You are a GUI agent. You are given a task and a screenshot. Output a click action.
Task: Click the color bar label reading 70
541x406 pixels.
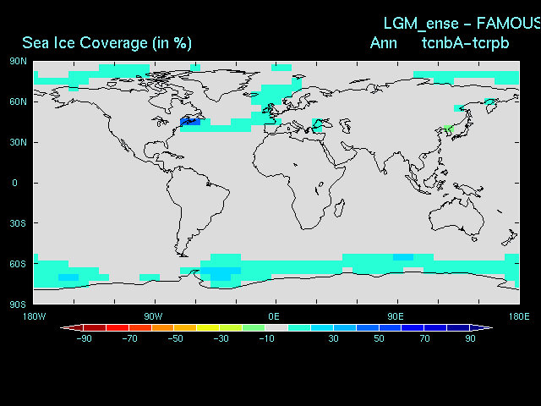pyautogui.click(x=424, y=338)
